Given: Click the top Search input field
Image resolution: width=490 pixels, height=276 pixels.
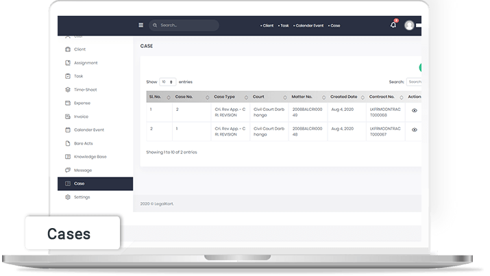Looking at the screenshot, I should click(x=185, y=25).
